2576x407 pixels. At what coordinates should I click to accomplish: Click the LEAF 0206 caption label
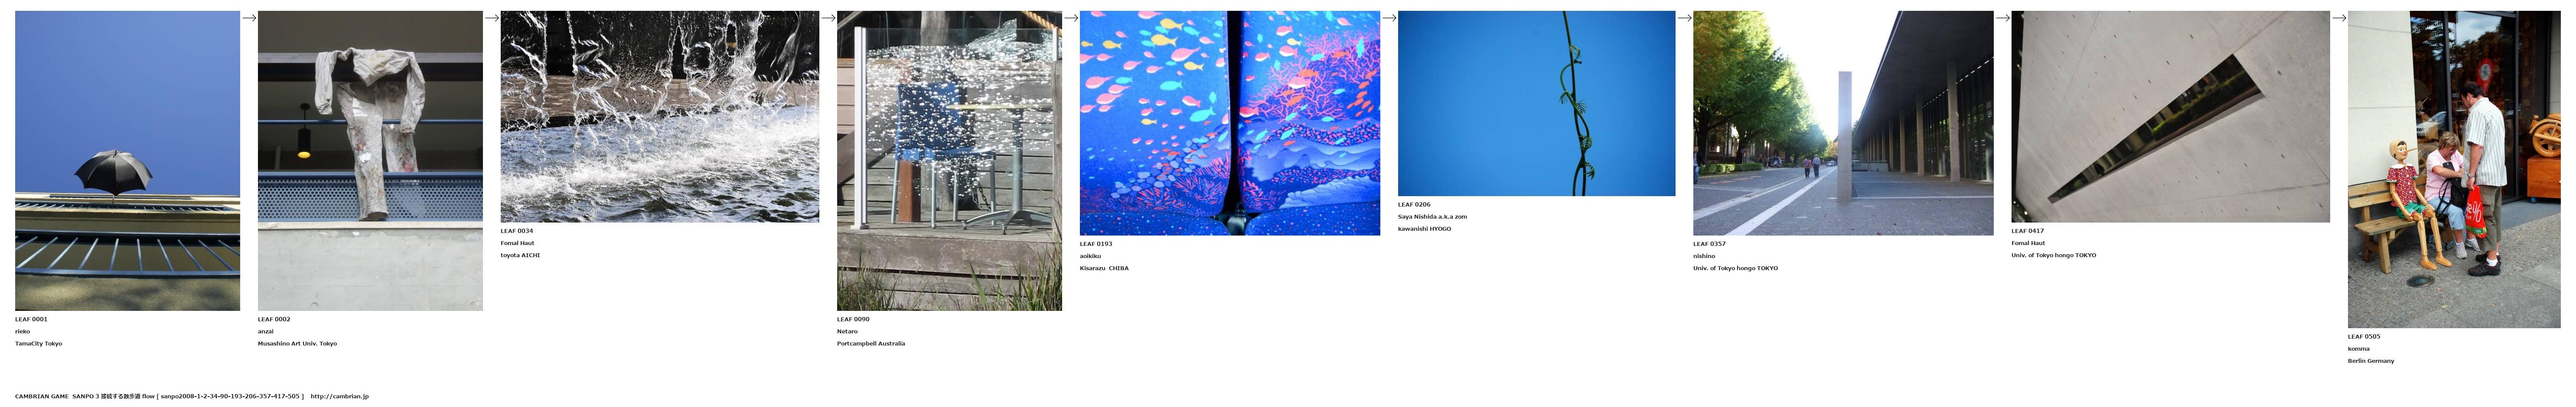point(1414,204)
